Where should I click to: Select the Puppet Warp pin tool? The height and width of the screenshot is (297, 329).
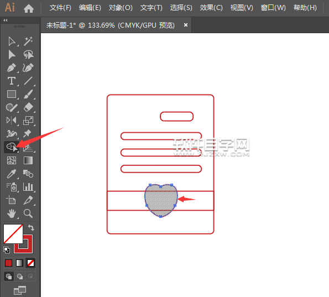point(28,134)
